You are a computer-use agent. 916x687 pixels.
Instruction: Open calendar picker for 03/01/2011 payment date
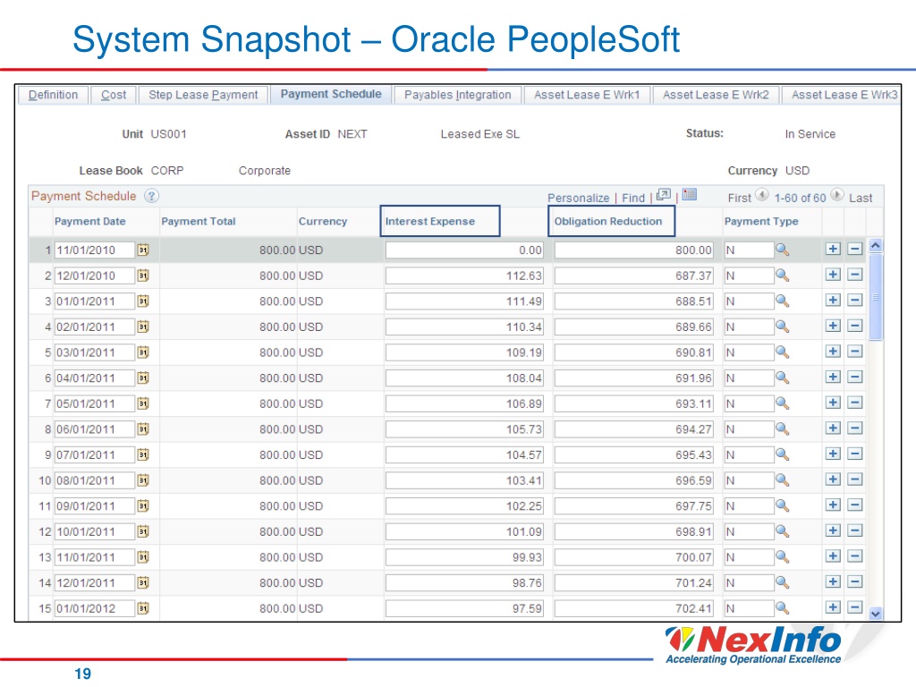[x=143, y=352]
